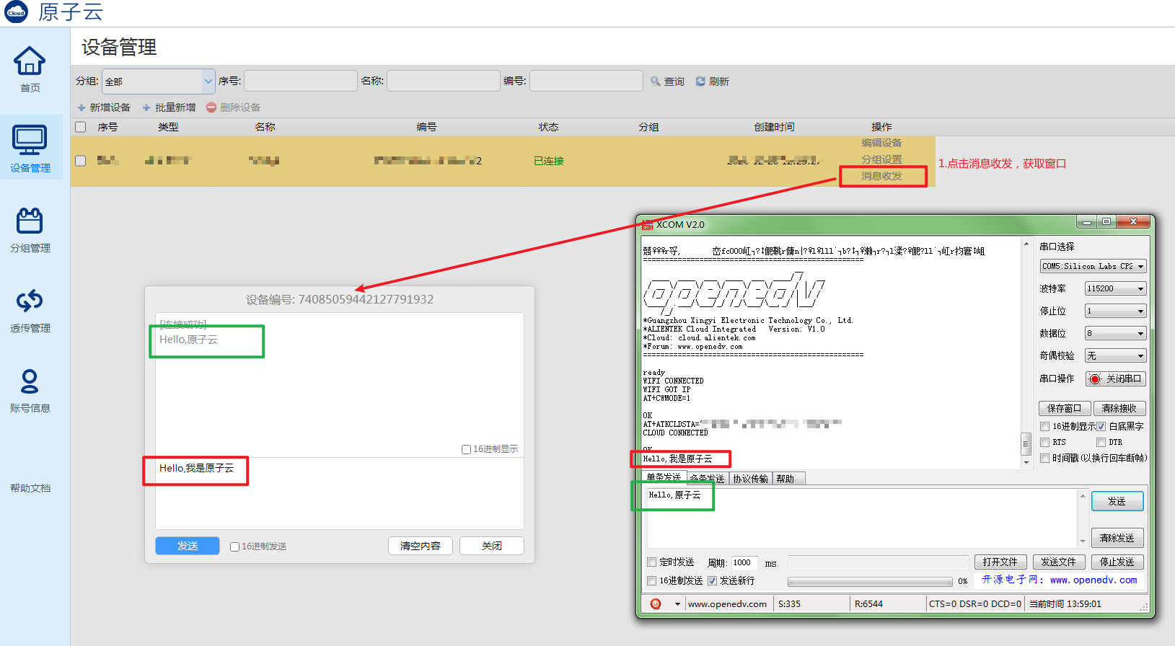Image resolution: width=1175 pixels, height=646 pixels.
Task: Enable XCOM 16进制发送 checkbox
Action: [652, 581]
